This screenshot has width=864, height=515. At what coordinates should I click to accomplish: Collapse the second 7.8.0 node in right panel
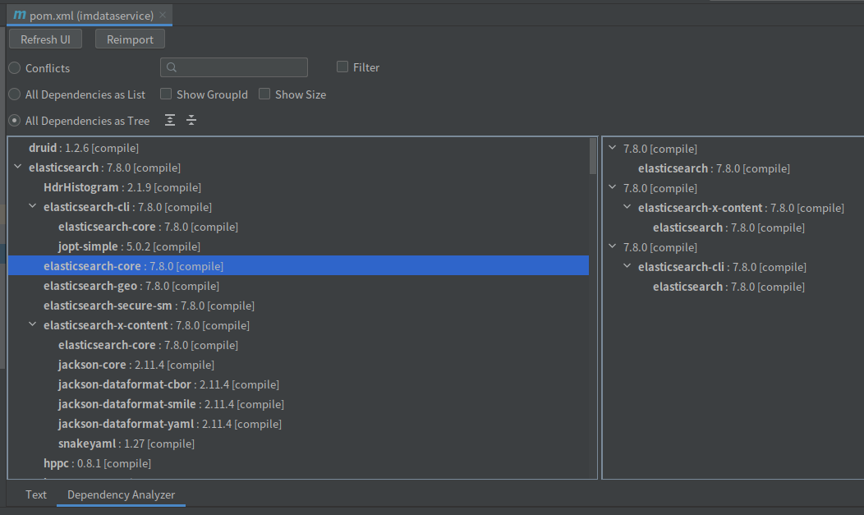coord(612,187)
